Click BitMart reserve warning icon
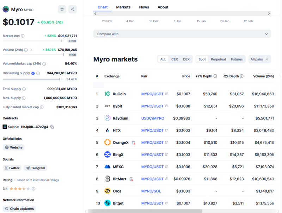 (131, 179)
